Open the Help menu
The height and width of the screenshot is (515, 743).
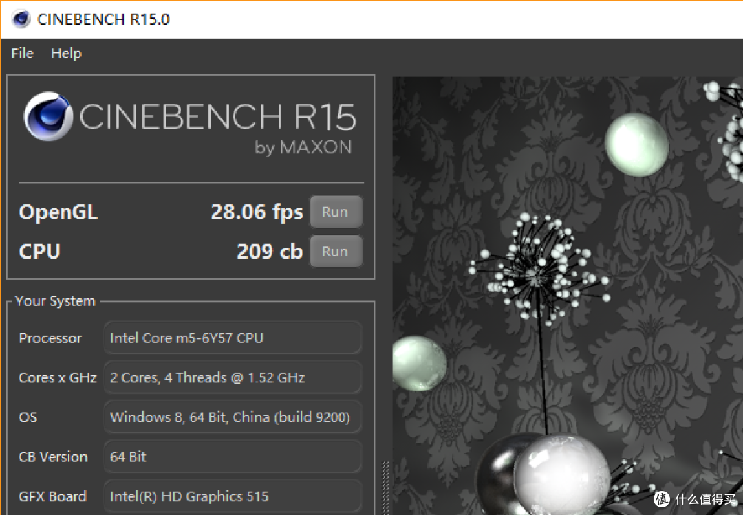pyautogui.click(x=66, y=53)
